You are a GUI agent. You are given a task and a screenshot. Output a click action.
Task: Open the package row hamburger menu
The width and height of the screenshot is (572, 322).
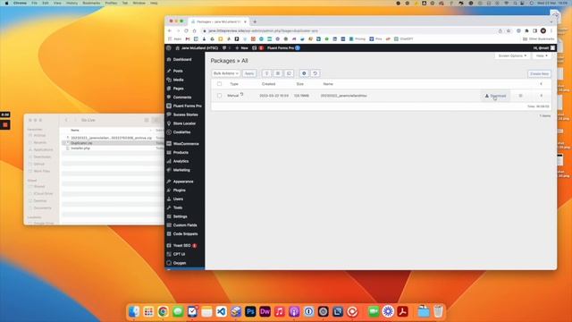[x=520, y=96]
